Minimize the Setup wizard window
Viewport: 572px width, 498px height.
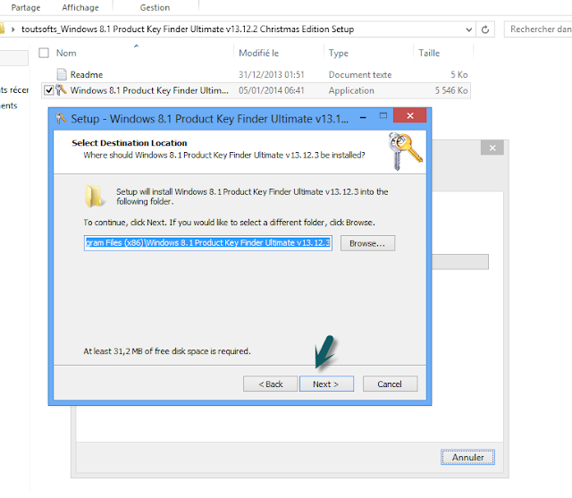pyautogui.click(x=363, y=117)
